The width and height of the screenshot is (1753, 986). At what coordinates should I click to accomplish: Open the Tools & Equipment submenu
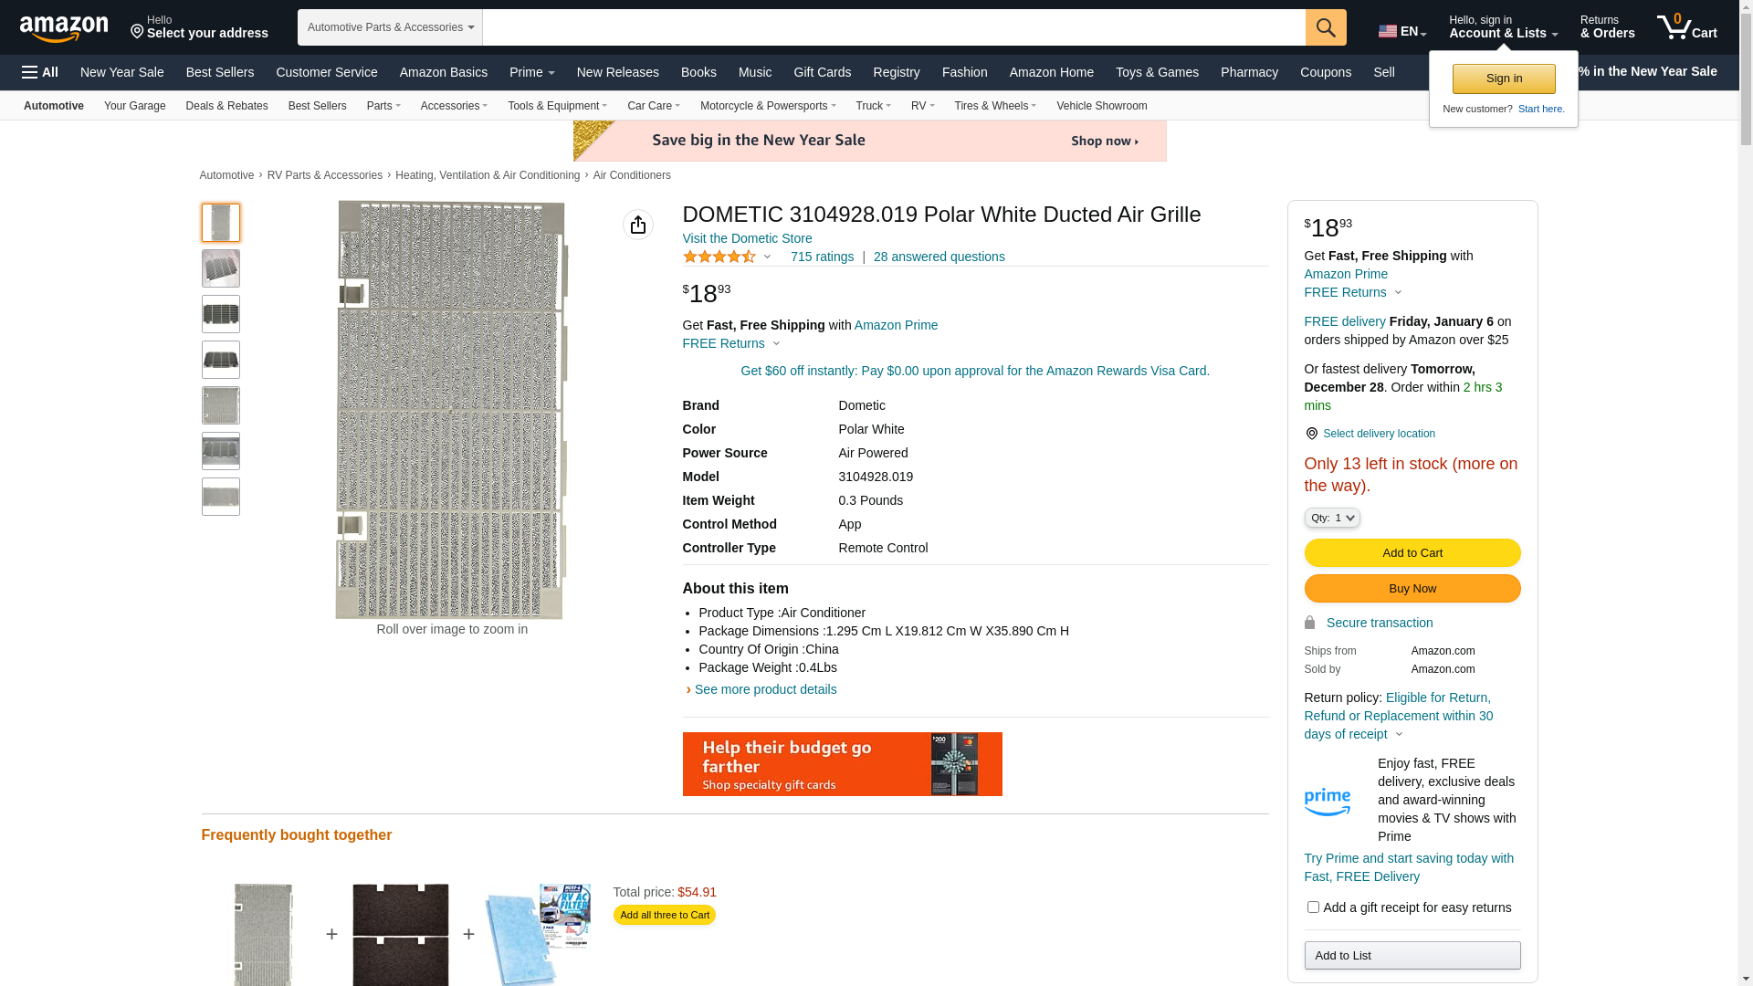pyautogui.click(x=557, y=106)
